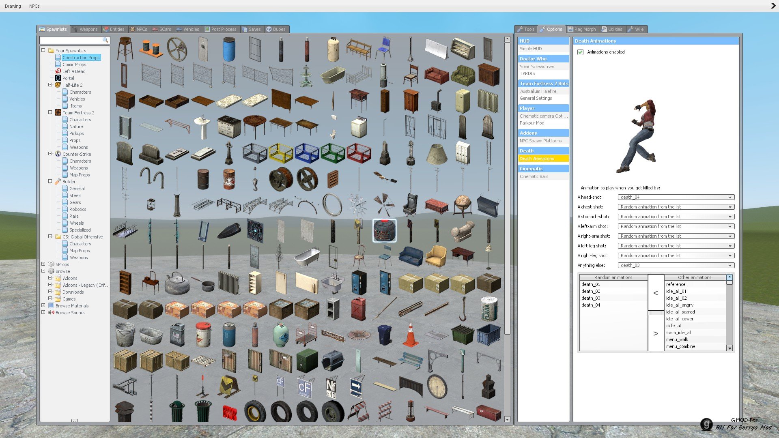
Task: Click other animations list scroll down arrow
Action: click(x=730, y=348)
